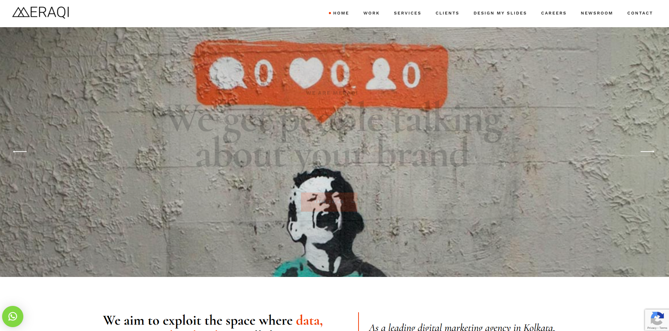Open the WhatsApp chat icon

(13, 316)
